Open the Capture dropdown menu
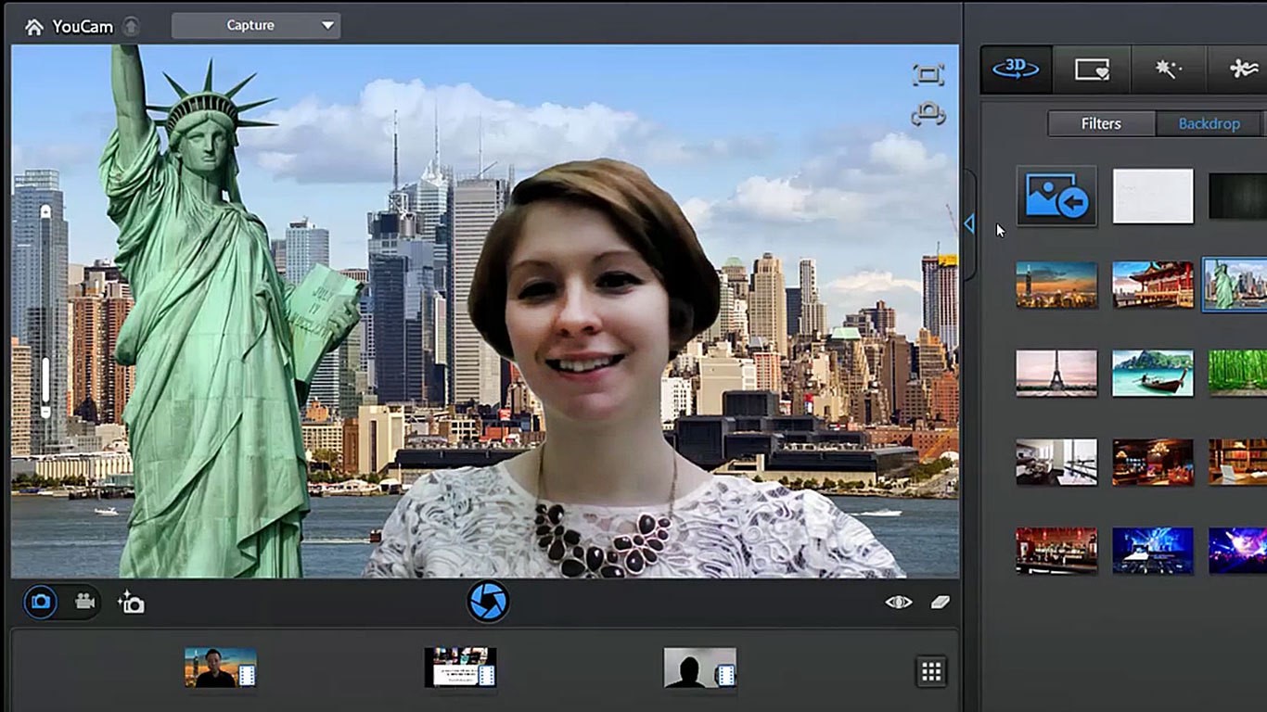 [x=254, y=25]
